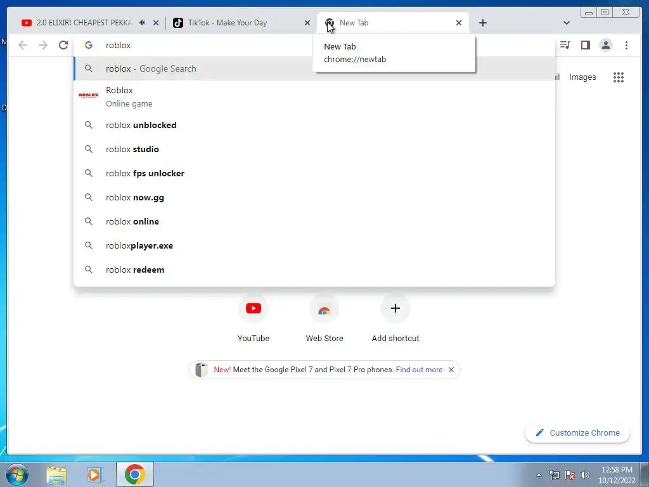649x487 pixels.
Task: Select the New Tab tab
Action: [x=393, y=23]
